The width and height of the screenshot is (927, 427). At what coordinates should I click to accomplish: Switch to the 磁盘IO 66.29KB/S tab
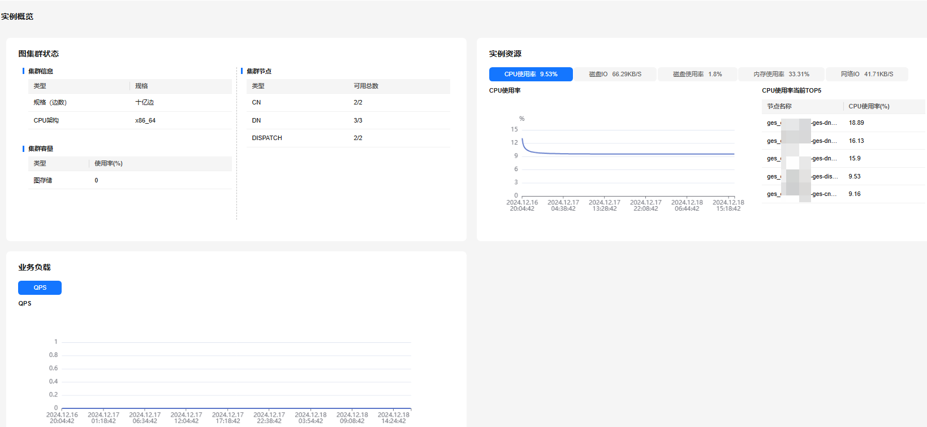point(615,74)
